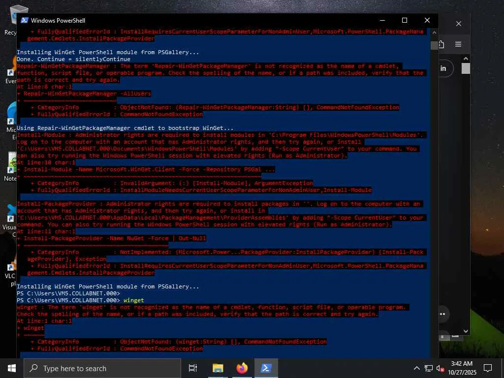Click the 'At line:8 char:1' text
The height and width of the screenshot is (378, 504).
point(44,87)
